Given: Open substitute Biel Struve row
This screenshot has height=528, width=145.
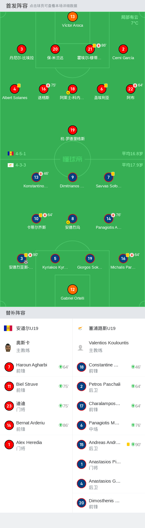Looking at the screenshot, I should click(x=36, y=387).
